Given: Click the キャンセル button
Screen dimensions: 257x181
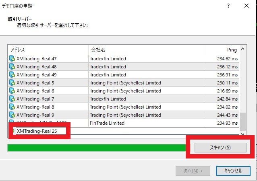Looking at the screenshot, I should tap(233, 171).
